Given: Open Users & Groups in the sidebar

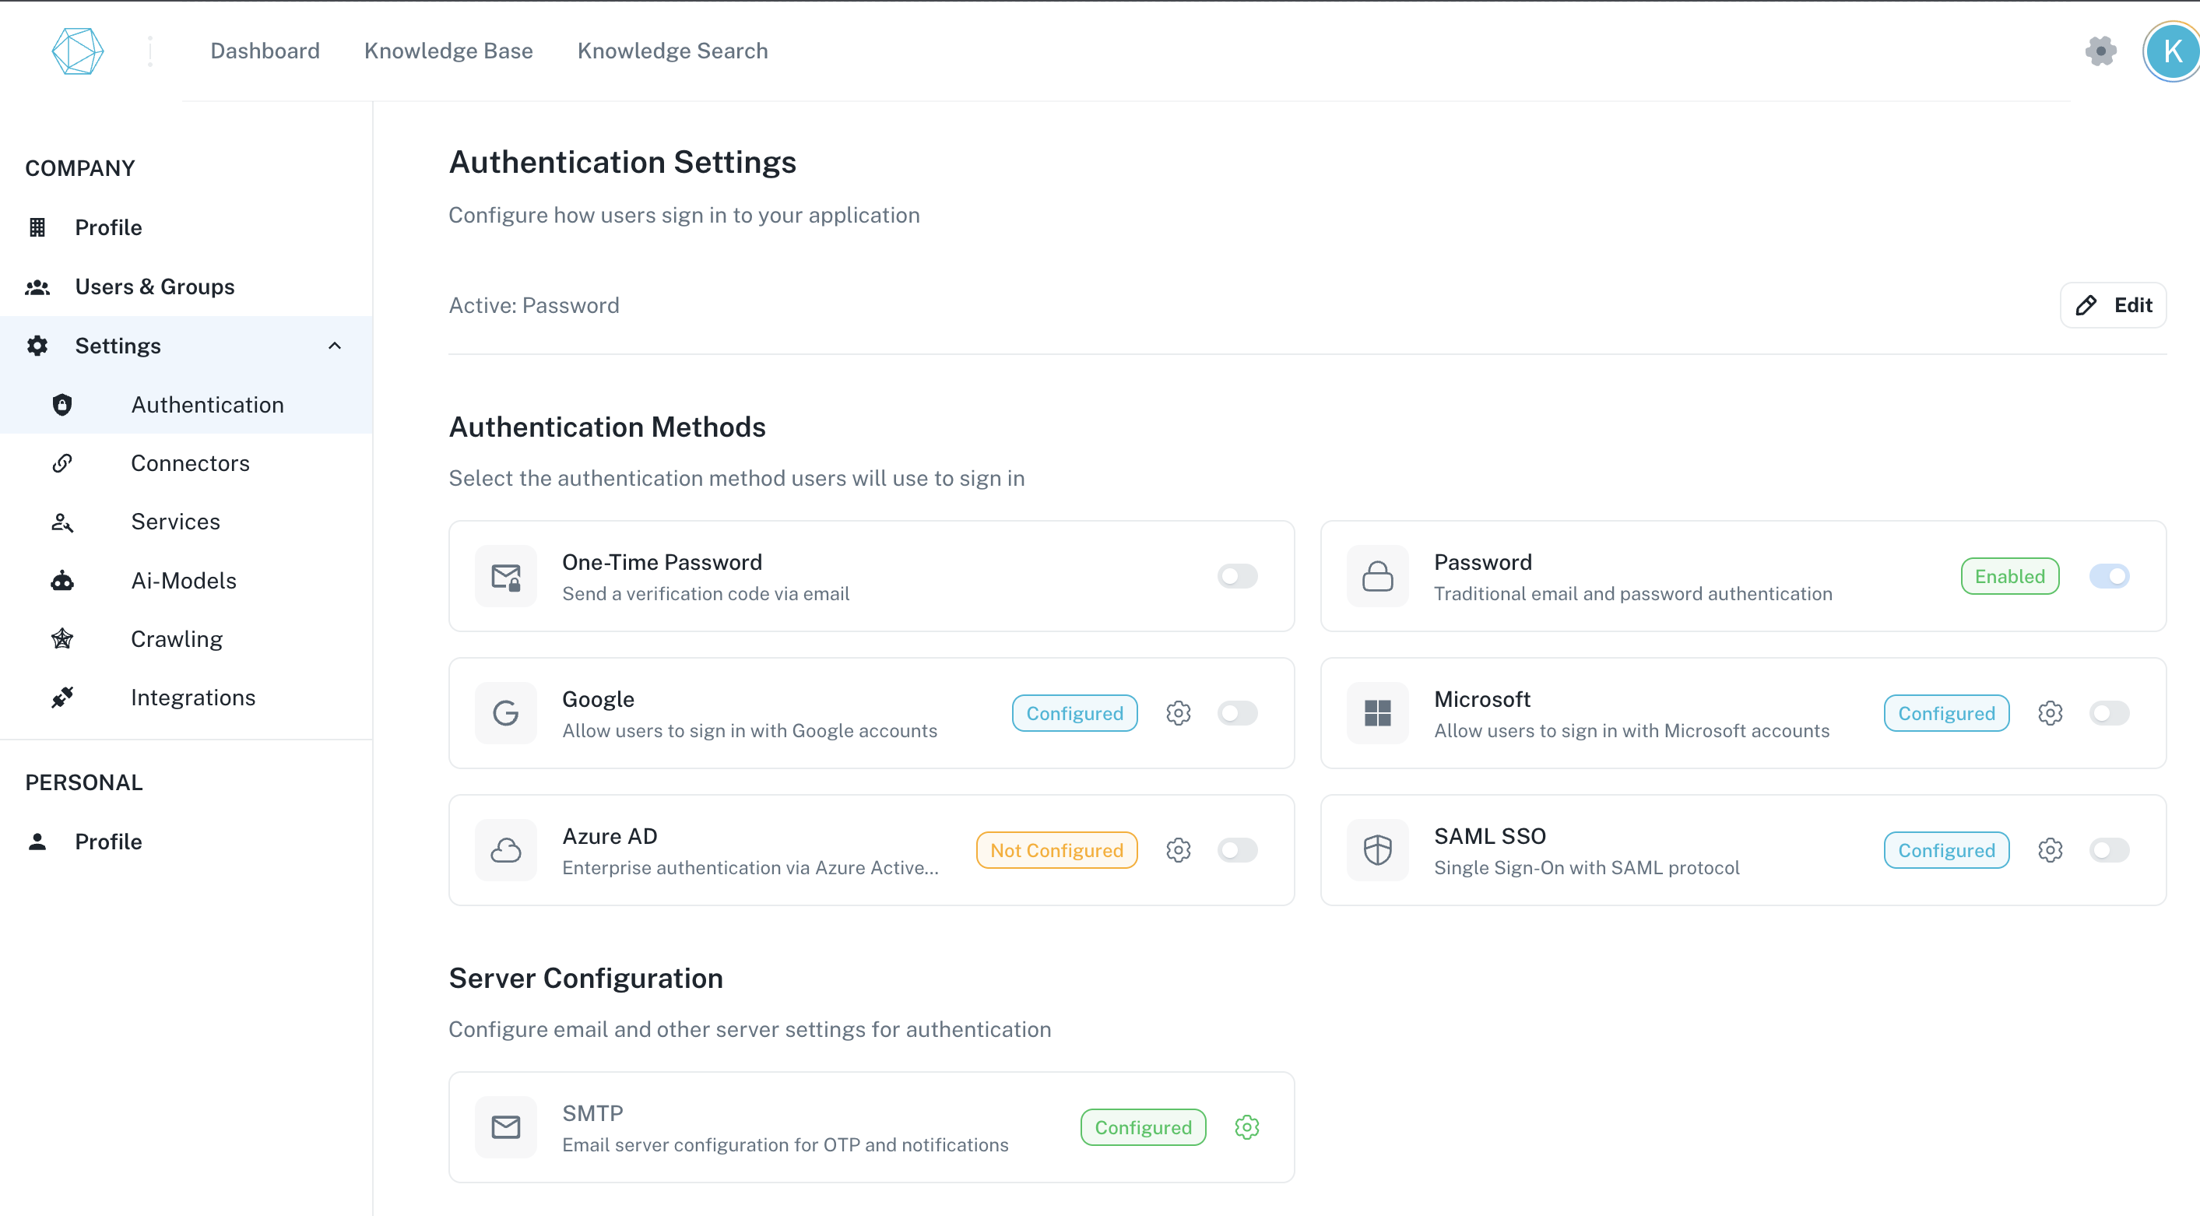Looking at the screenshot, I should [x=155, y=286].
